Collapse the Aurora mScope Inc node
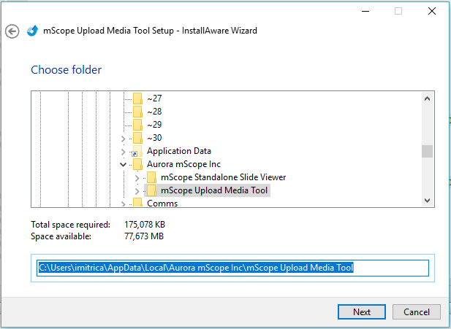Viewport: 451px width, 329px height. point(124,165)
